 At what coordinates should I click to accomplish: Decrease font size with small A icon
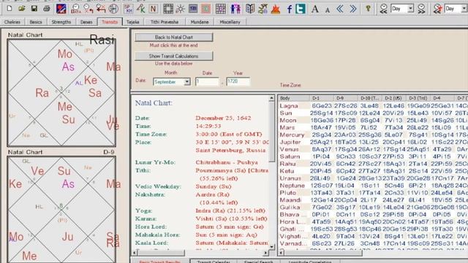tap(328, 9)
